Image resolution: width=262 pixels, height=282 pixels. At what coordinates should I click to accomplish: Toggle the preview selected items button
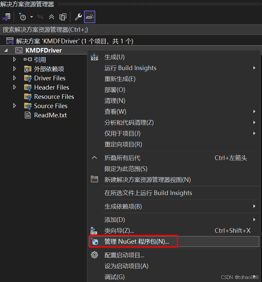90,17
